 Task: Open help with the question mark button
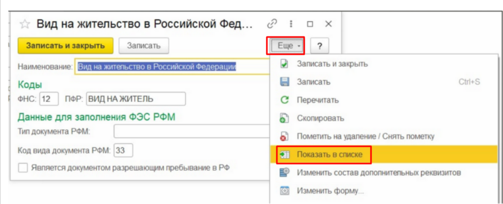click(319, 46)
